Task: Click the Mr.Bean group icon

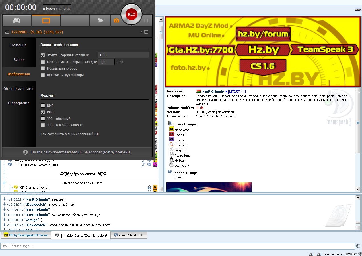Action: pos(171,160)
